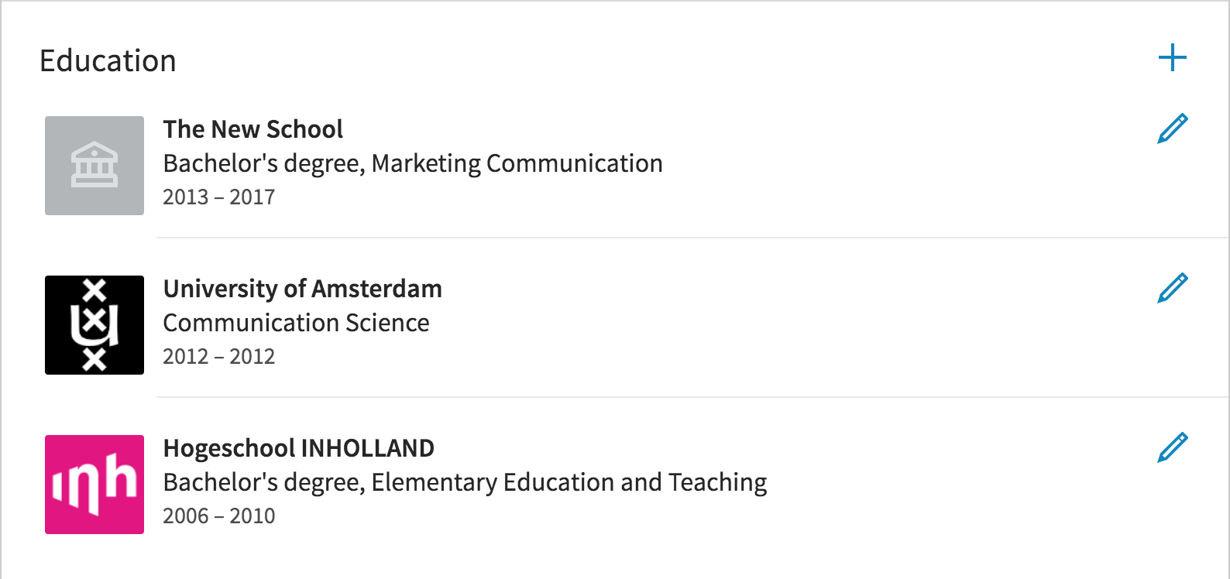The height and width of the screenshot is (579, 1230).
Task: Open University of Amsterdam black logo
Action: pos(94,325)
